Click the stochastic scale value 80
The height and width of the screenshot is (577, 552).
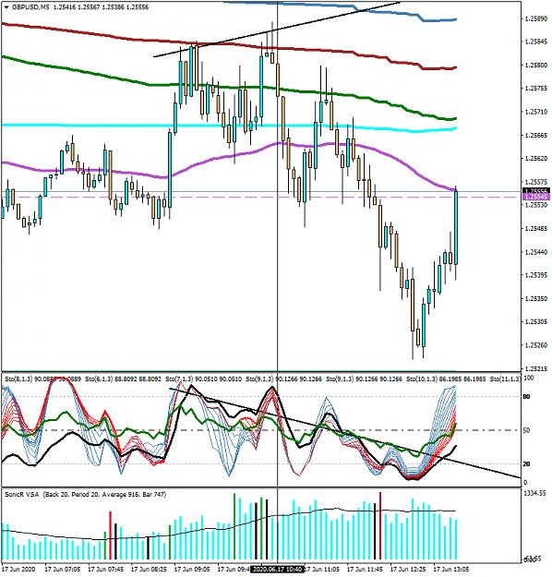pos(527,397)
